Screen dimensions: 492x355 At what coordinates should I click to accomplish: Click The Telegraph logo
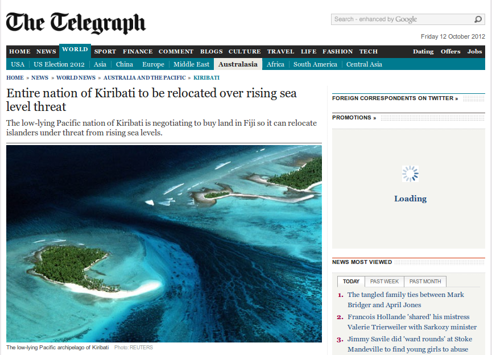[x=76, y=23]
